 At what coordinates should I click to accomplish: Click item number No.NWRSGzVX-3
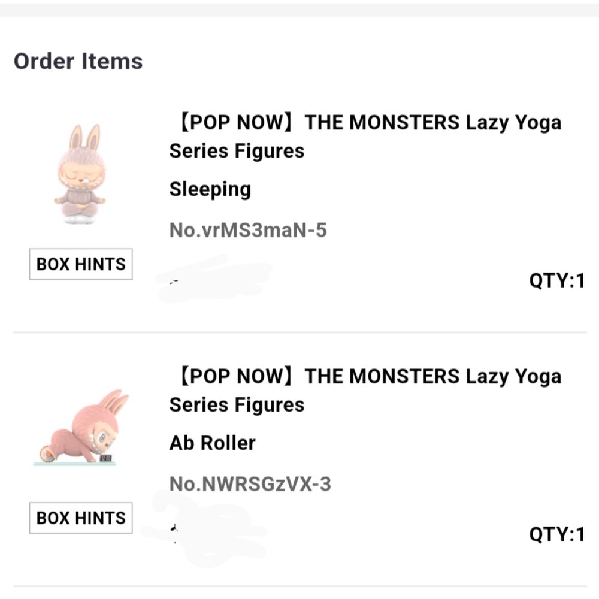250,484
